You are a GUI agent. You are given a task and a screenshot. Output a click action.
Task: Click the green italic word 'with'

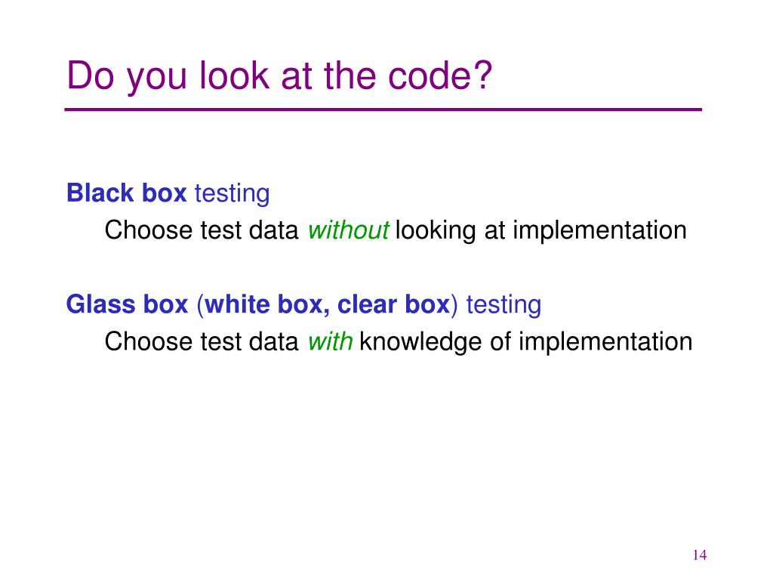331,341
